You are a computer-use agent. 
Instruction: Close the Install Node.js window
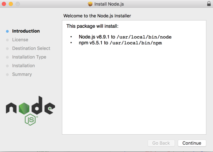(4, 4)
